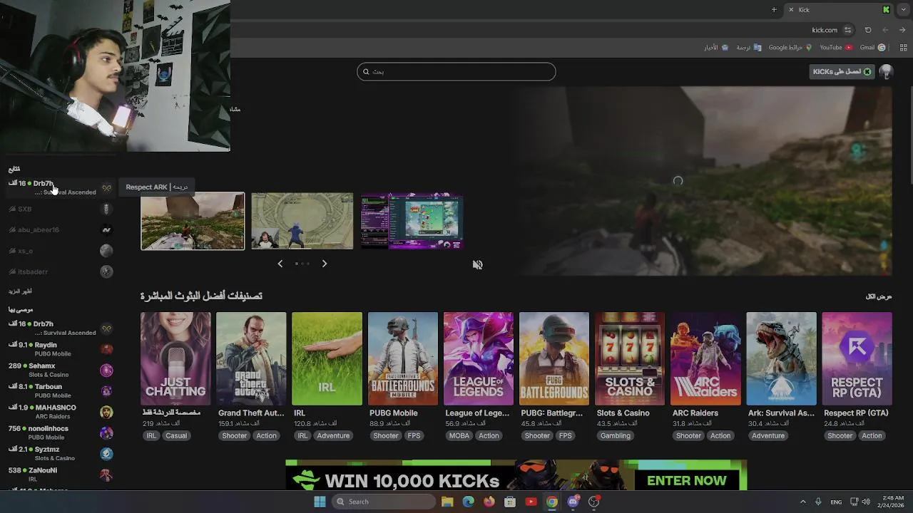Viewport: 913px width, 513px height.
Task: Click the Casual tag under Just Chatting
Action: tap(176, 435)
